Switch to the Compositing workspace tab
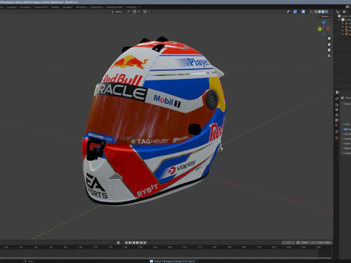The image size is (351, 263). (97, 7)
